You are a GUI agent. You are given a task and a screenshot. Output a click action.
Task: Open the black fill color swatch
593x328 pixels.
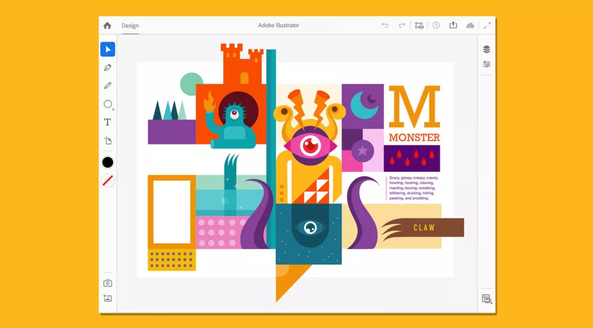click(x=108, y=162)
